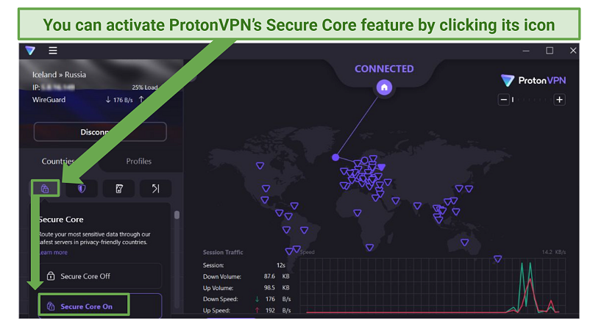This screenshot has width=593, height=332.
Task: Click the Australia server marker on map
Action: pos(464,242)
